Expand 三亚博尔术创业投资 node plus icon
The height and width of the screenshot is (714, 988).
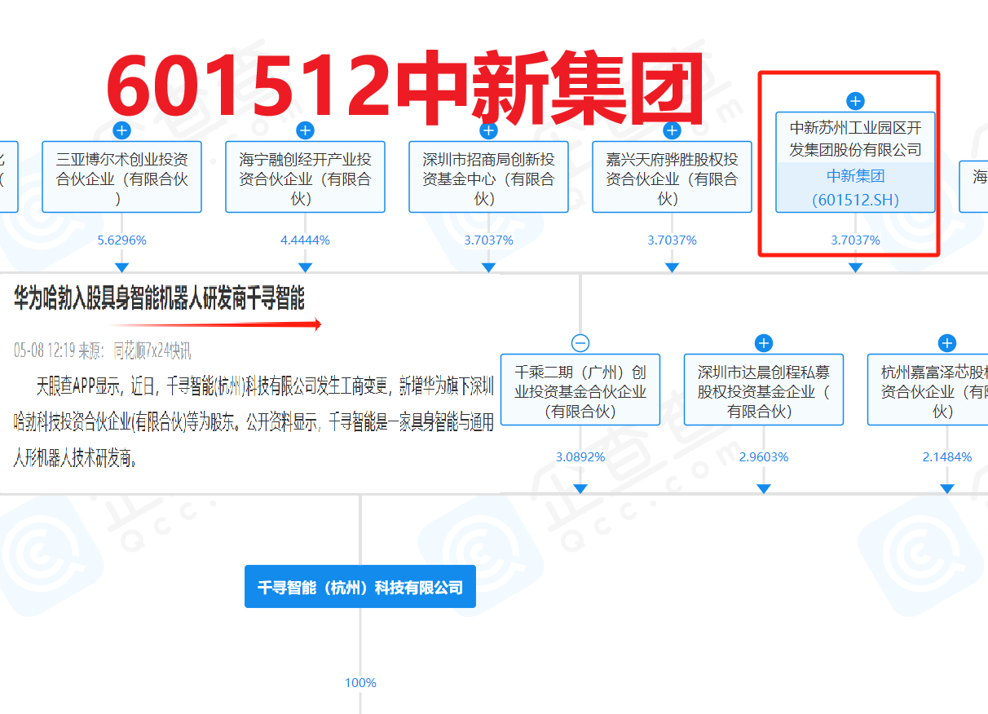pos(121,130)
